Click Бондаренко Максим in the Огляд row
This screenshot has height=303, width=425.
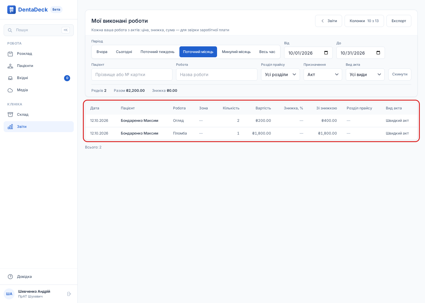[x=139, y=121]
